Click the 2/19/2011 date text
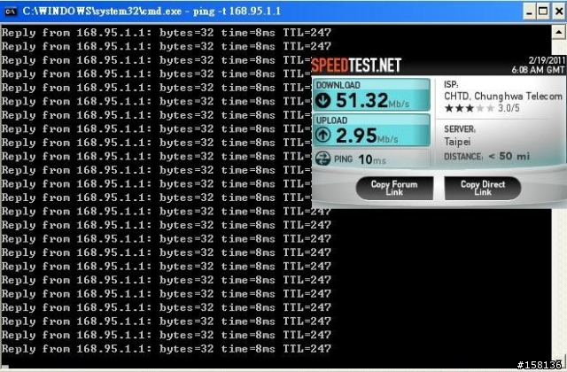 pos(547,60)
